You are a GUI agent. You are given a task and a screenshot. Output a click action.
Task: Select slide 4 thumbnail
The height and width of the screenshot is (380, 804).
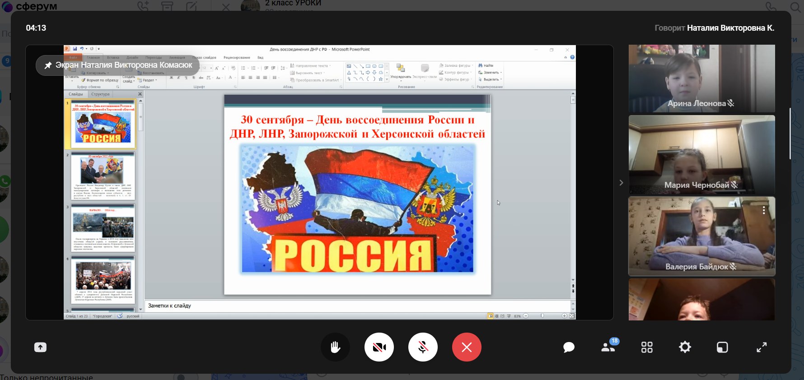click(x=103, y=279)
